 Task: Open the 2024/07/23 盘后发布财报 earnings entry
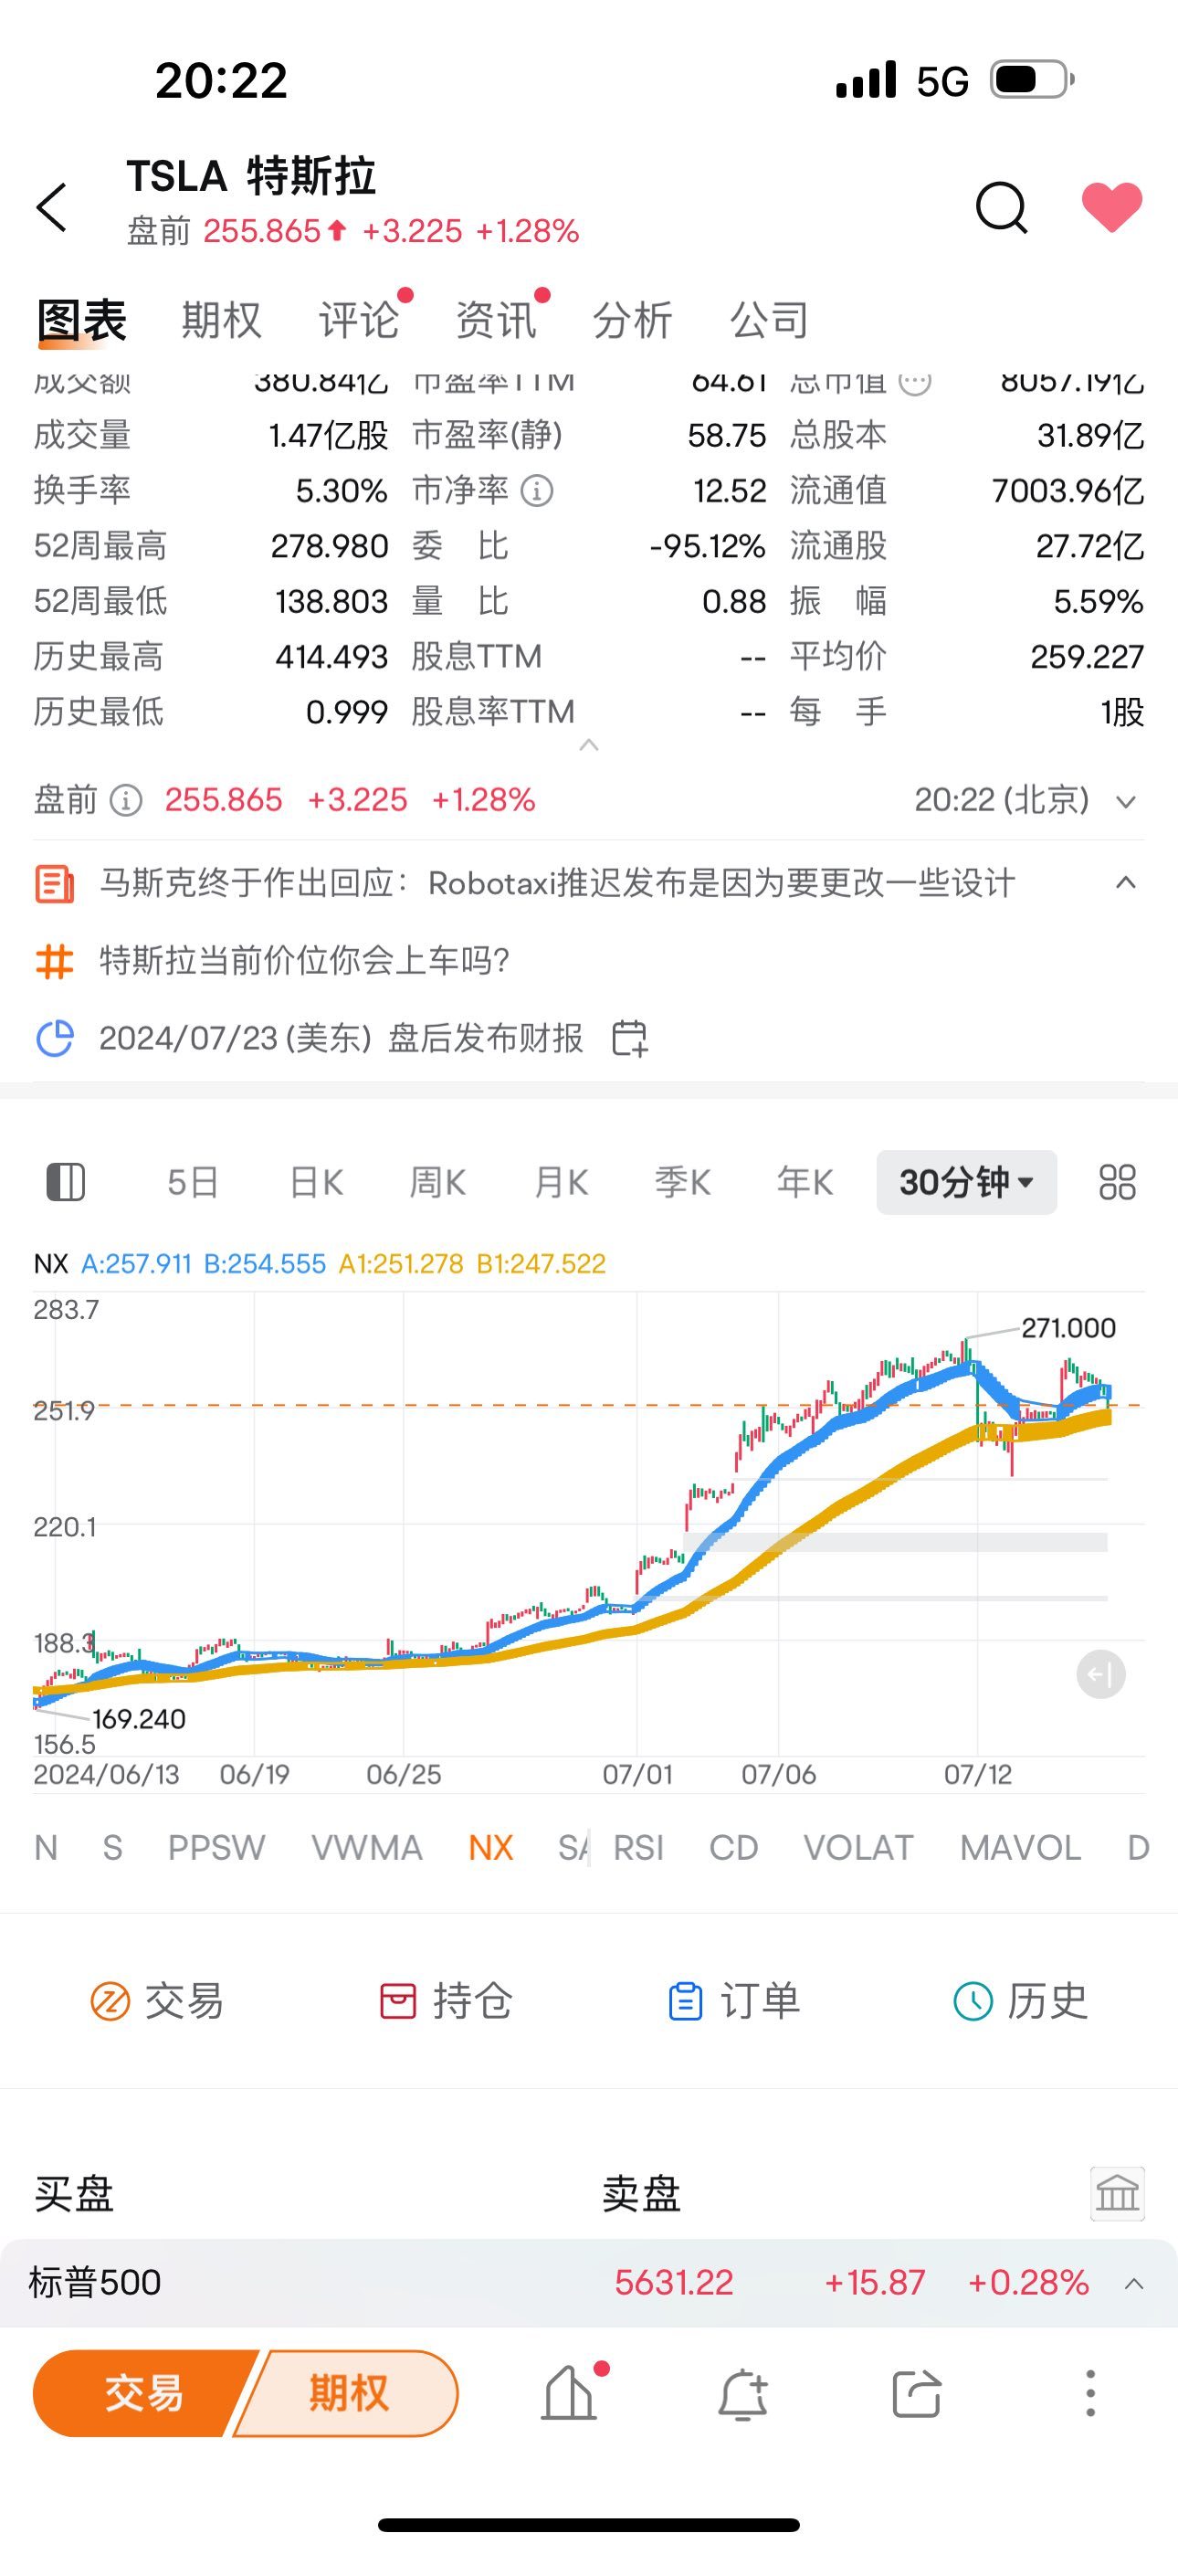click(342, 1038)
